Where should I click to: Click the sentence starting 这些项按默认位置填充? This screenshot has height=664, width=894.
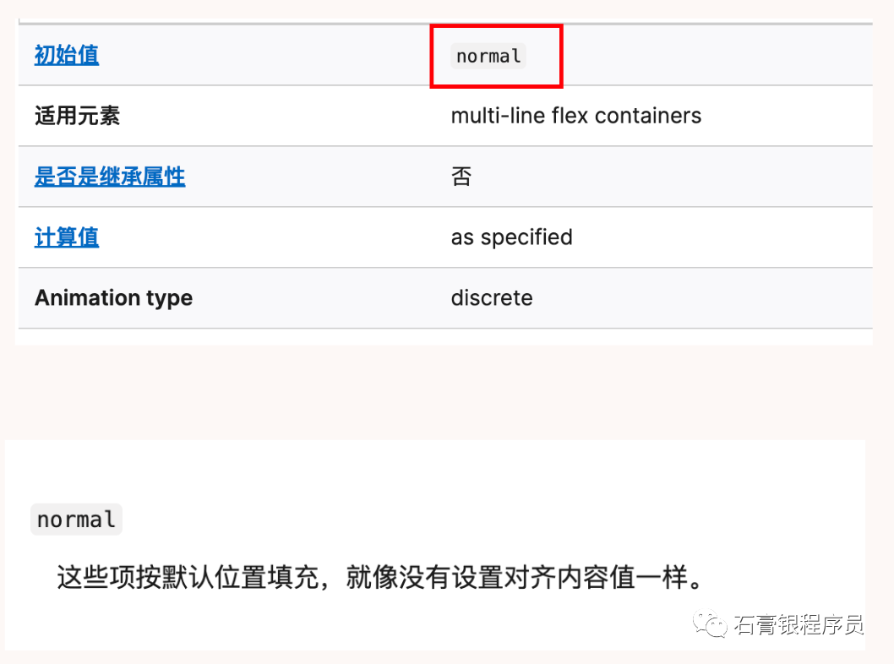coord(381,577)
